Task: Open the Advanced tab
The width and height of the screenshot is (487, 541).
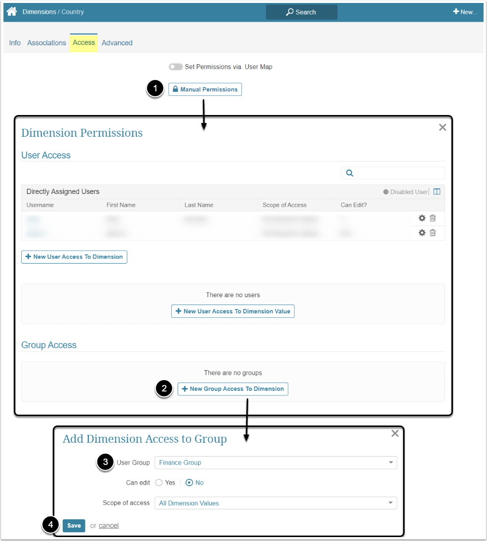Action: pos(117,43)
